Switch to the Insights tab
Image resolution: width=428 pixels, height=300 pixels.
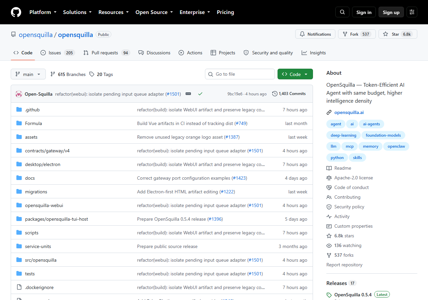314,53
